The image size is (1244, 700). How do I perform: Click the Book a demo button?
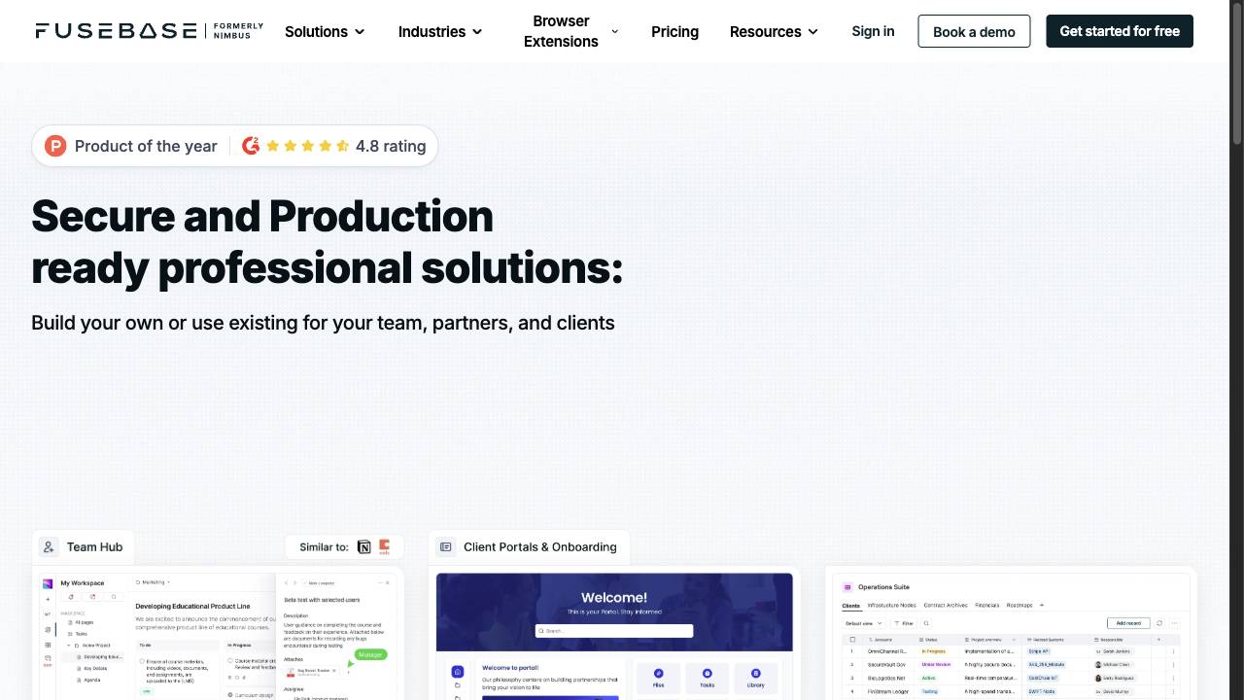[974, 31]
